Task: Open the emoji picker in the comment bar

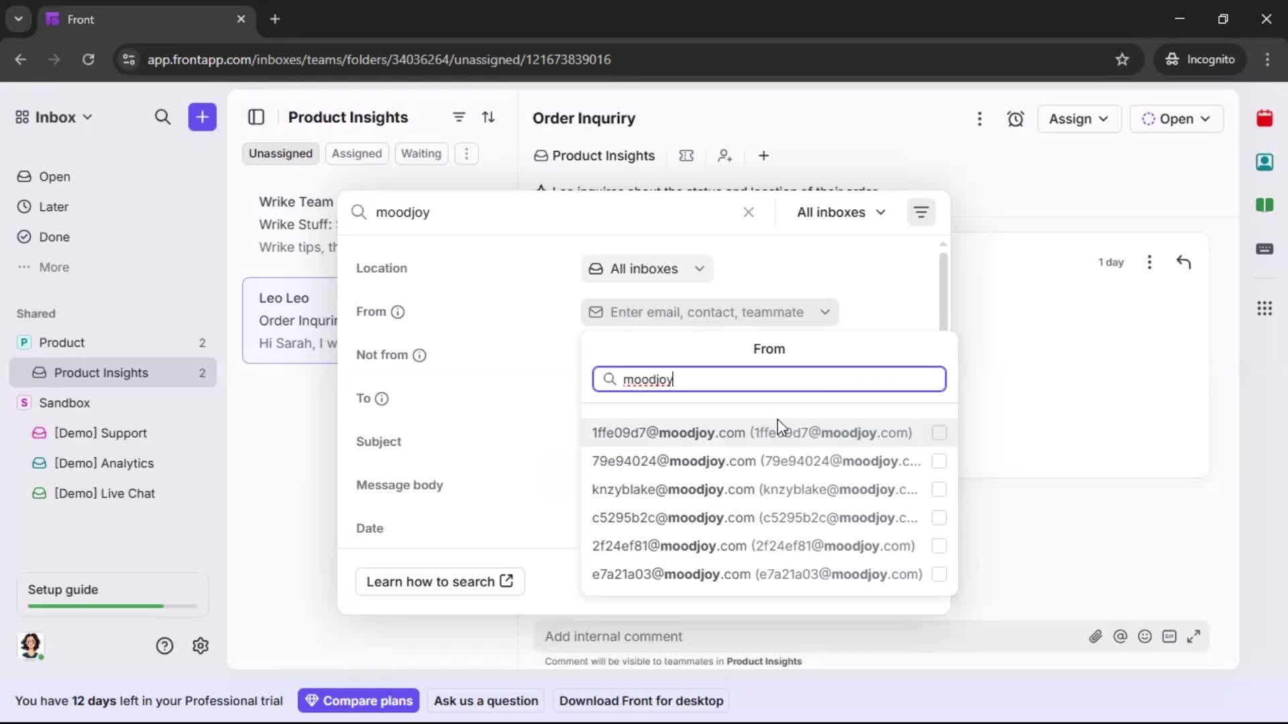Action: pos(1145,636)
